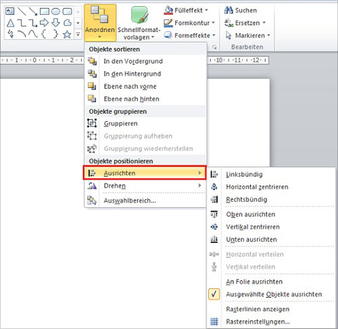Choose Ebene nach hinten

point(145,99)
